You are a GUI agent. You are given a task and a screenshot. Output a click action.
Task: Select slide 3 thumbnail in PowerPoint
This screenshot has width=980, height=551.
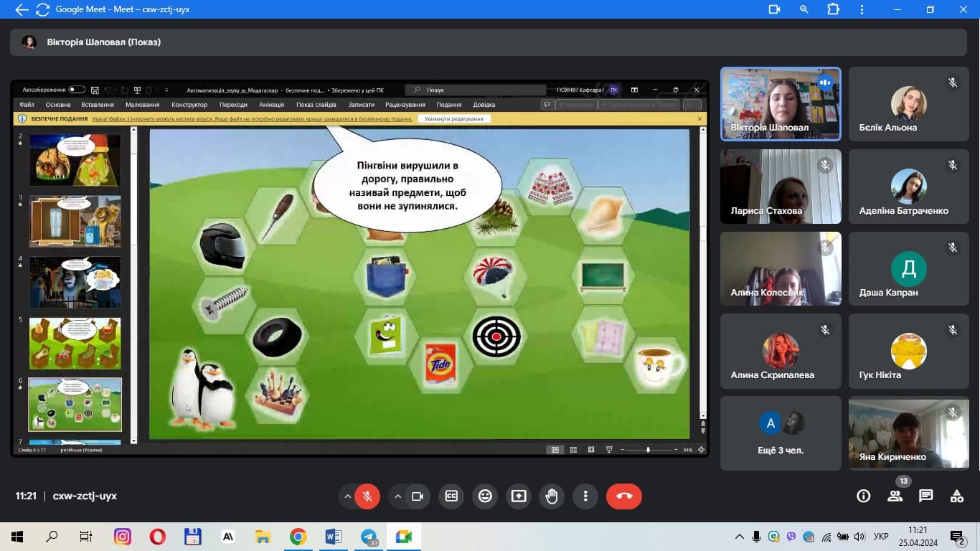coord(75,221)
